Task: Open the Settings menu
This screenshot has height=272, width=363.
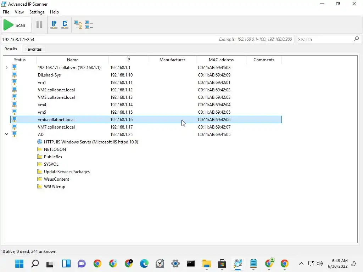Action: pyautogui.click(x=37, y=12)
